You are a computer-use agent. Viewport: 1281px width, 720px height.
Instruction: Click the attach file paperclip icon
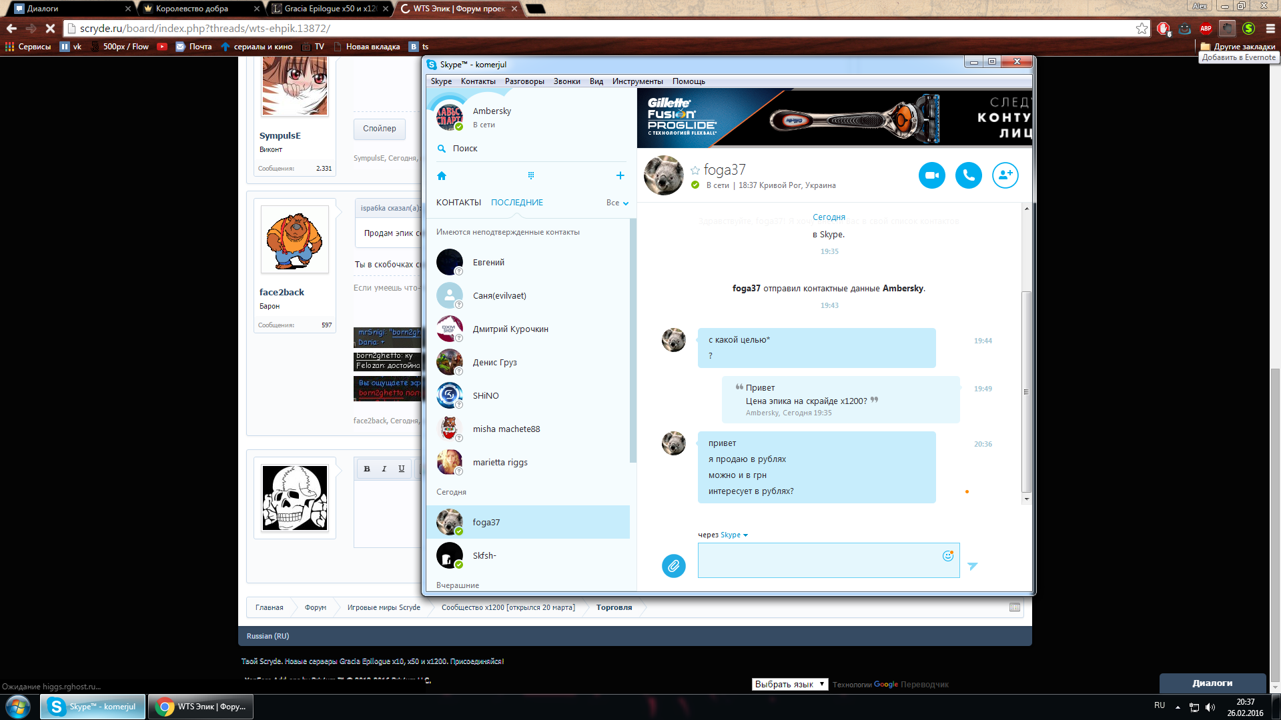pyautogui.click(x=673, y=566)
